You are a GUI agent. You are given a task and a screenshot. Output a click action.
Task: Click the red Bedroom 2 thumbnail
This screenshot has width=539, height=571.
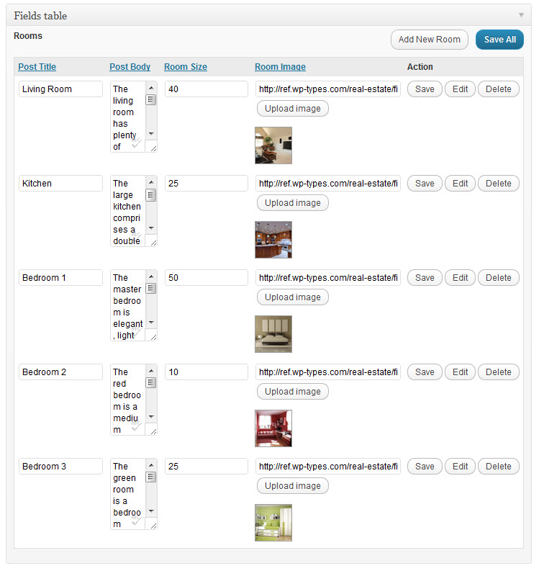pyautogui.click(x=273, y=428)
